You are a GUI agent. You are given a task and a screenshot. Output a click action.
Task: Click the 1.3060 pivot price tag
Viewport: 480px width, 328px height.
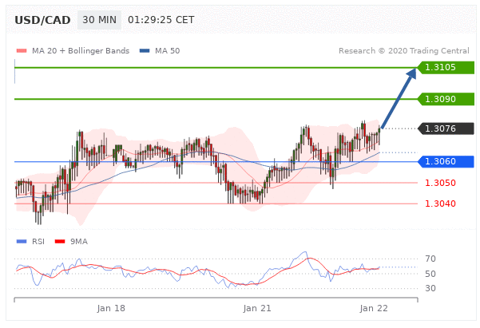tap(446, 161)
